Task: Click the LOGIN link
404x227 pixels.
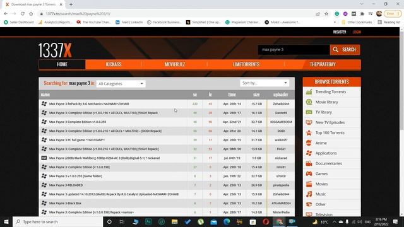Action: 357,32
